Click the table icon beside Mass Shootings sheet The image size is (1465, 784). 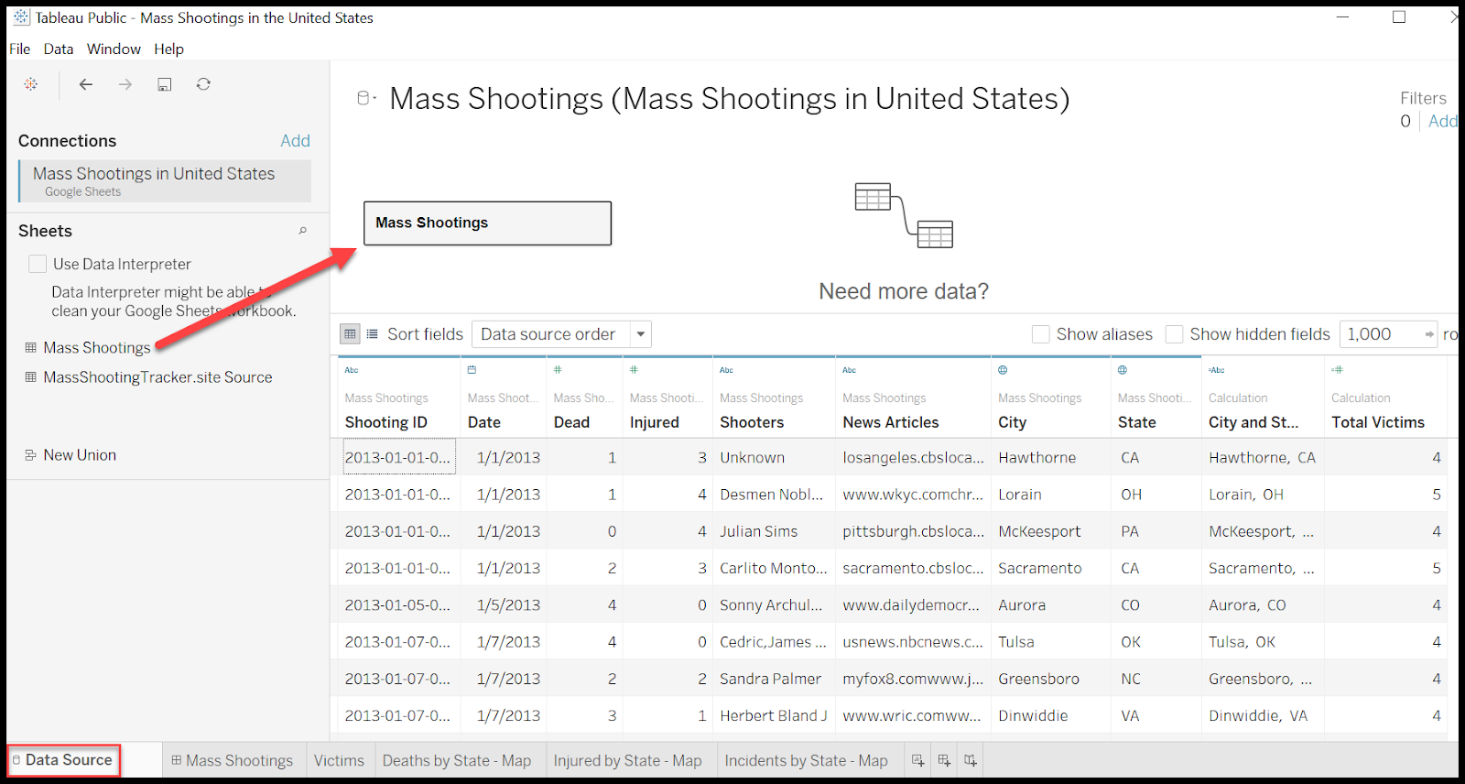31,348
